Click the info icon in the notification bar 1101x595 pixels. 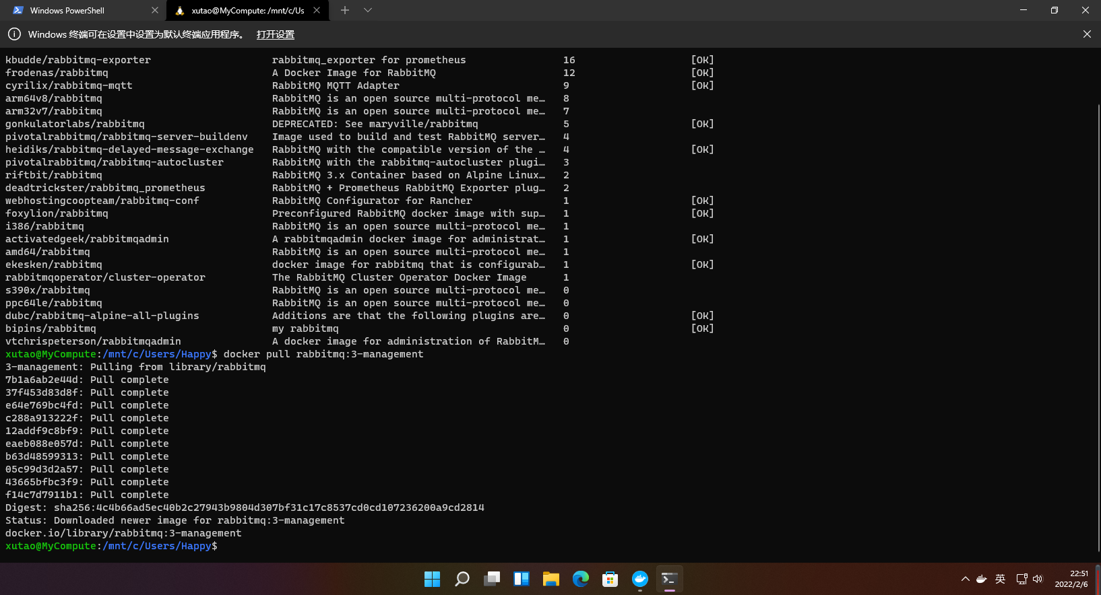14,34
